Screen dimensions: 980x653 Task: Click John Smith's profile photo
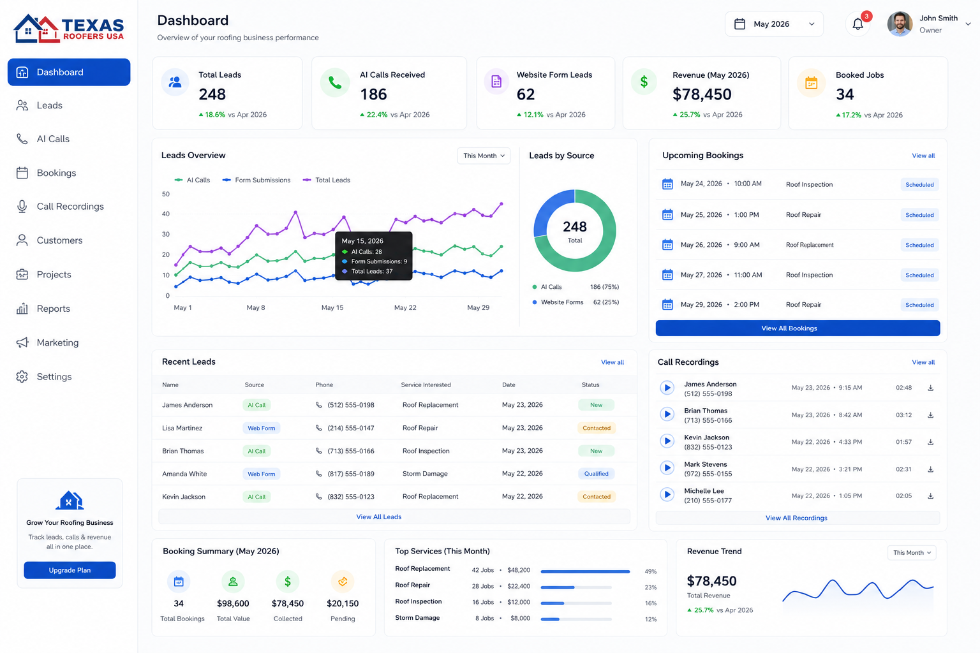900,24
